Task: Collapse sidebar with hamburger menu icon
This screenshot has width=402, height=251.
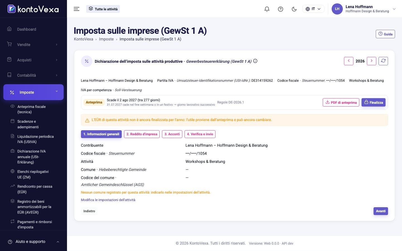Action: pyautogui.click(x=76, y=9)
